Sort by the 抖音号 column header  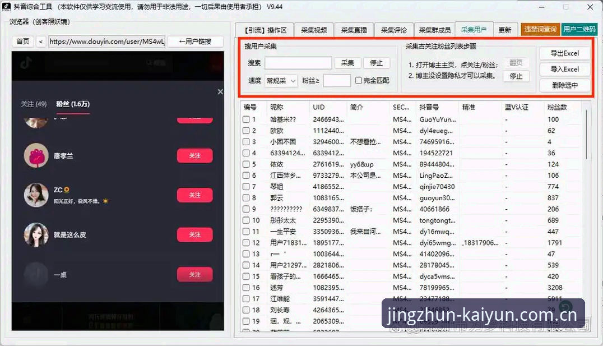coord(437,107)
